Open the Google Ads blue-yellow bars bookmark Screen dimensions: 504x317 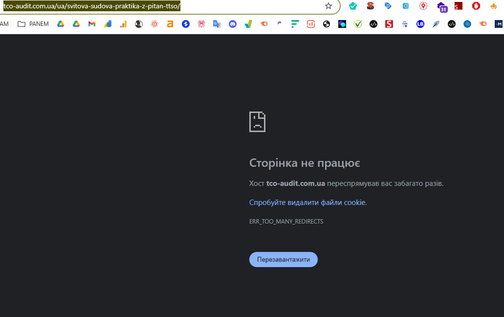(108, 24)
